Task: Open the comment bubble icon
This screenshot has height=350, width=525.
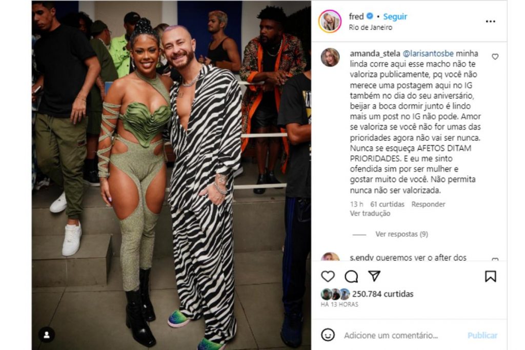Action: [351, 276]
